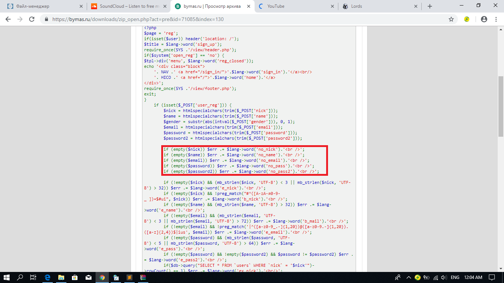Open a new browser tab
This screenshot has width=504, height=283.
click(x=429, y=6)
